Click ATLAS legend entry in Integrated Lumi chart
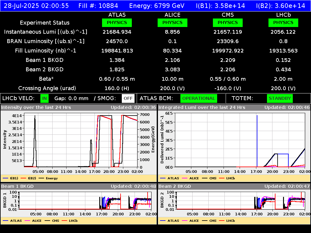This screenshot has width=311, height=233. pyautogui.click(x=169, y=178)
